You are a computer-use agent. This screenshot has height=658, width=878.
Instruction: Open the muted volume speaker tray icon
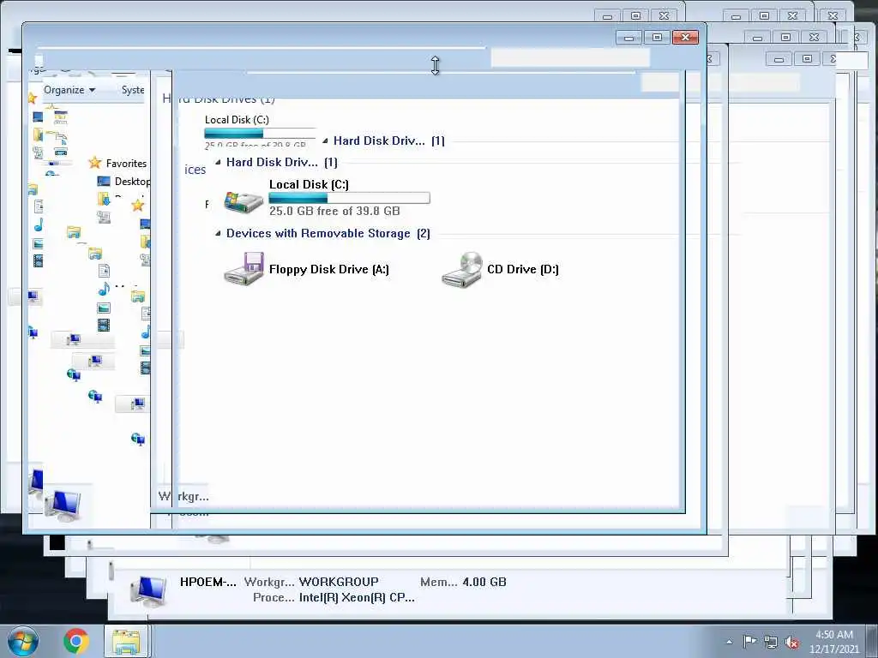[791, 643]
